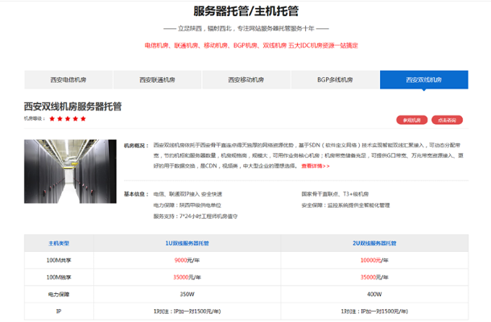Click the 400W power cell

tap(374, 294)
